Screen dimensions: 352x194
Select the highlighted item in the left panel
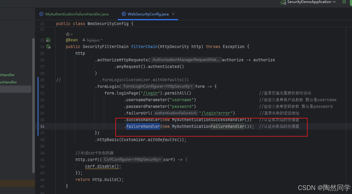click(16, 89)
